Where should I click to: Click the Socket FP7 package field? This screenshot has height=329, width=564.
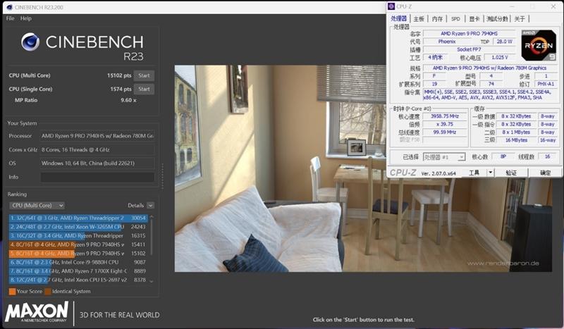(x=469, y=49)
